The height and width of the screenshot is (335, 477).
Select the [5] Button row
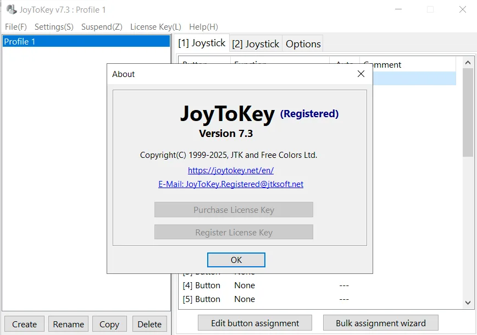click(317, 299)
